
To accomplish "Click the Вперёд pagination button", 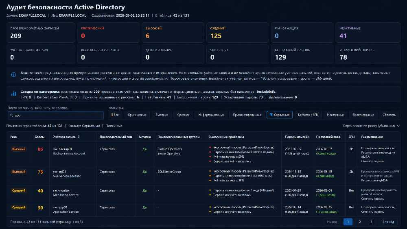I will coord(388,222).
